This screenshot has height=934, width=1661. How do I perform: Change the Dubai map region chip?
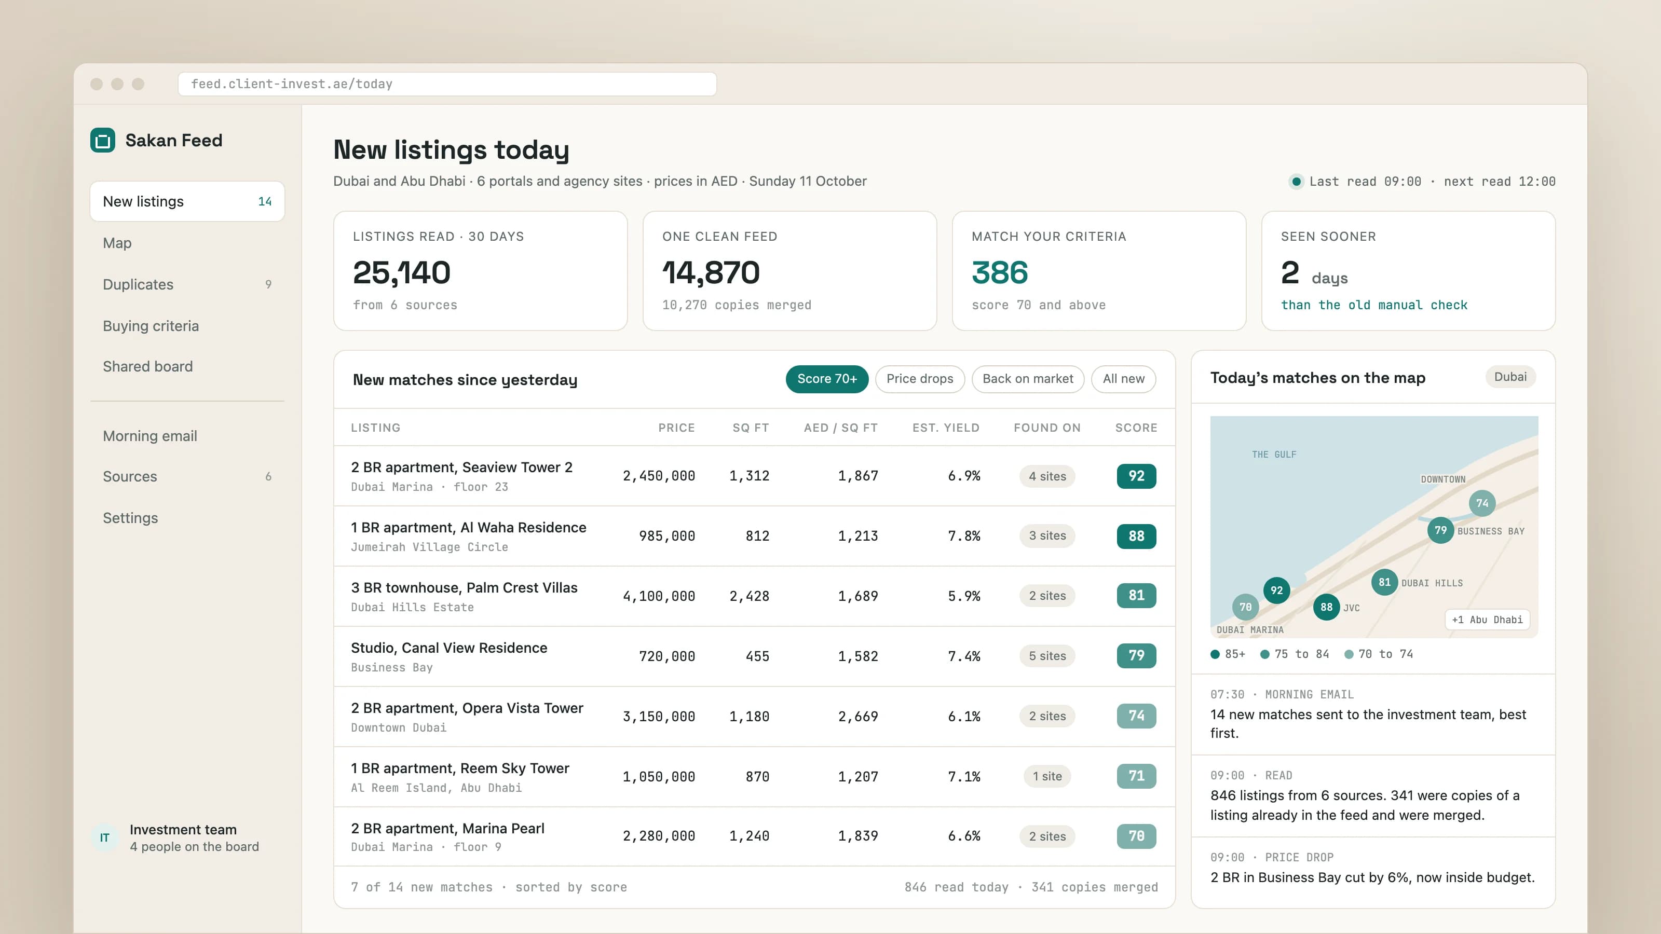point(1510,377)
